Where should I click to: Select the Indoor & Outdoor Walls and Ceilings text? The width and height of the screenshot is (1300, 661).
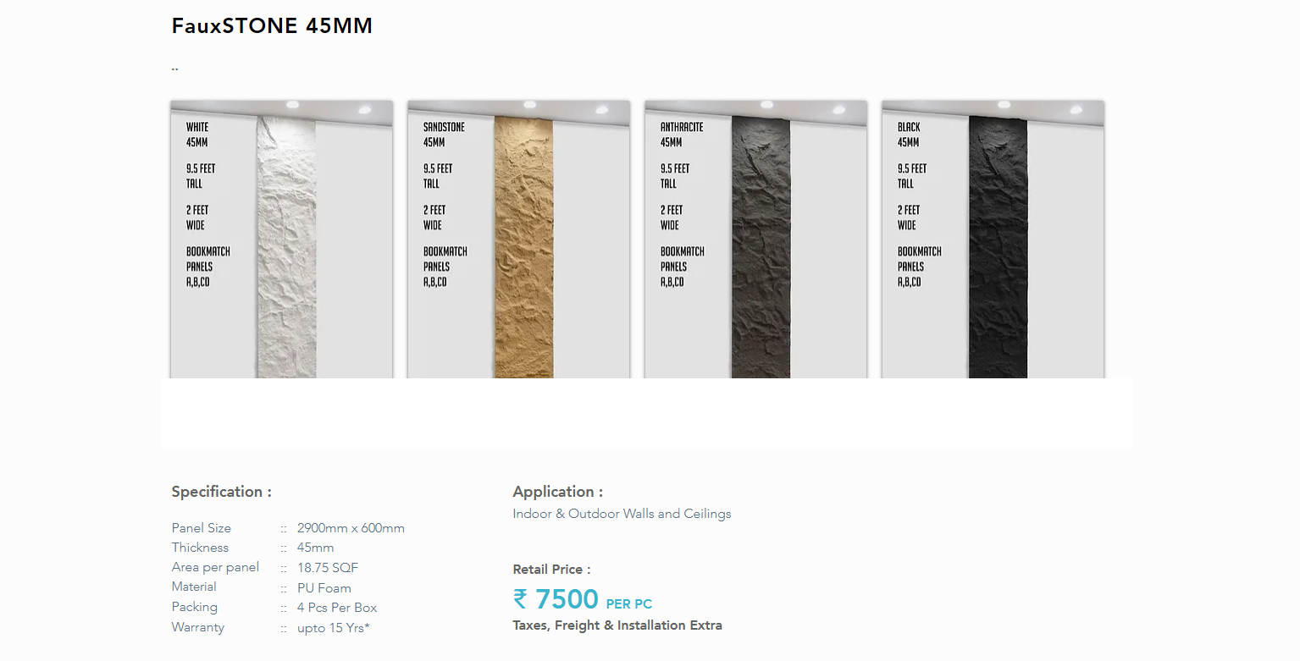(x=622, y=514)
